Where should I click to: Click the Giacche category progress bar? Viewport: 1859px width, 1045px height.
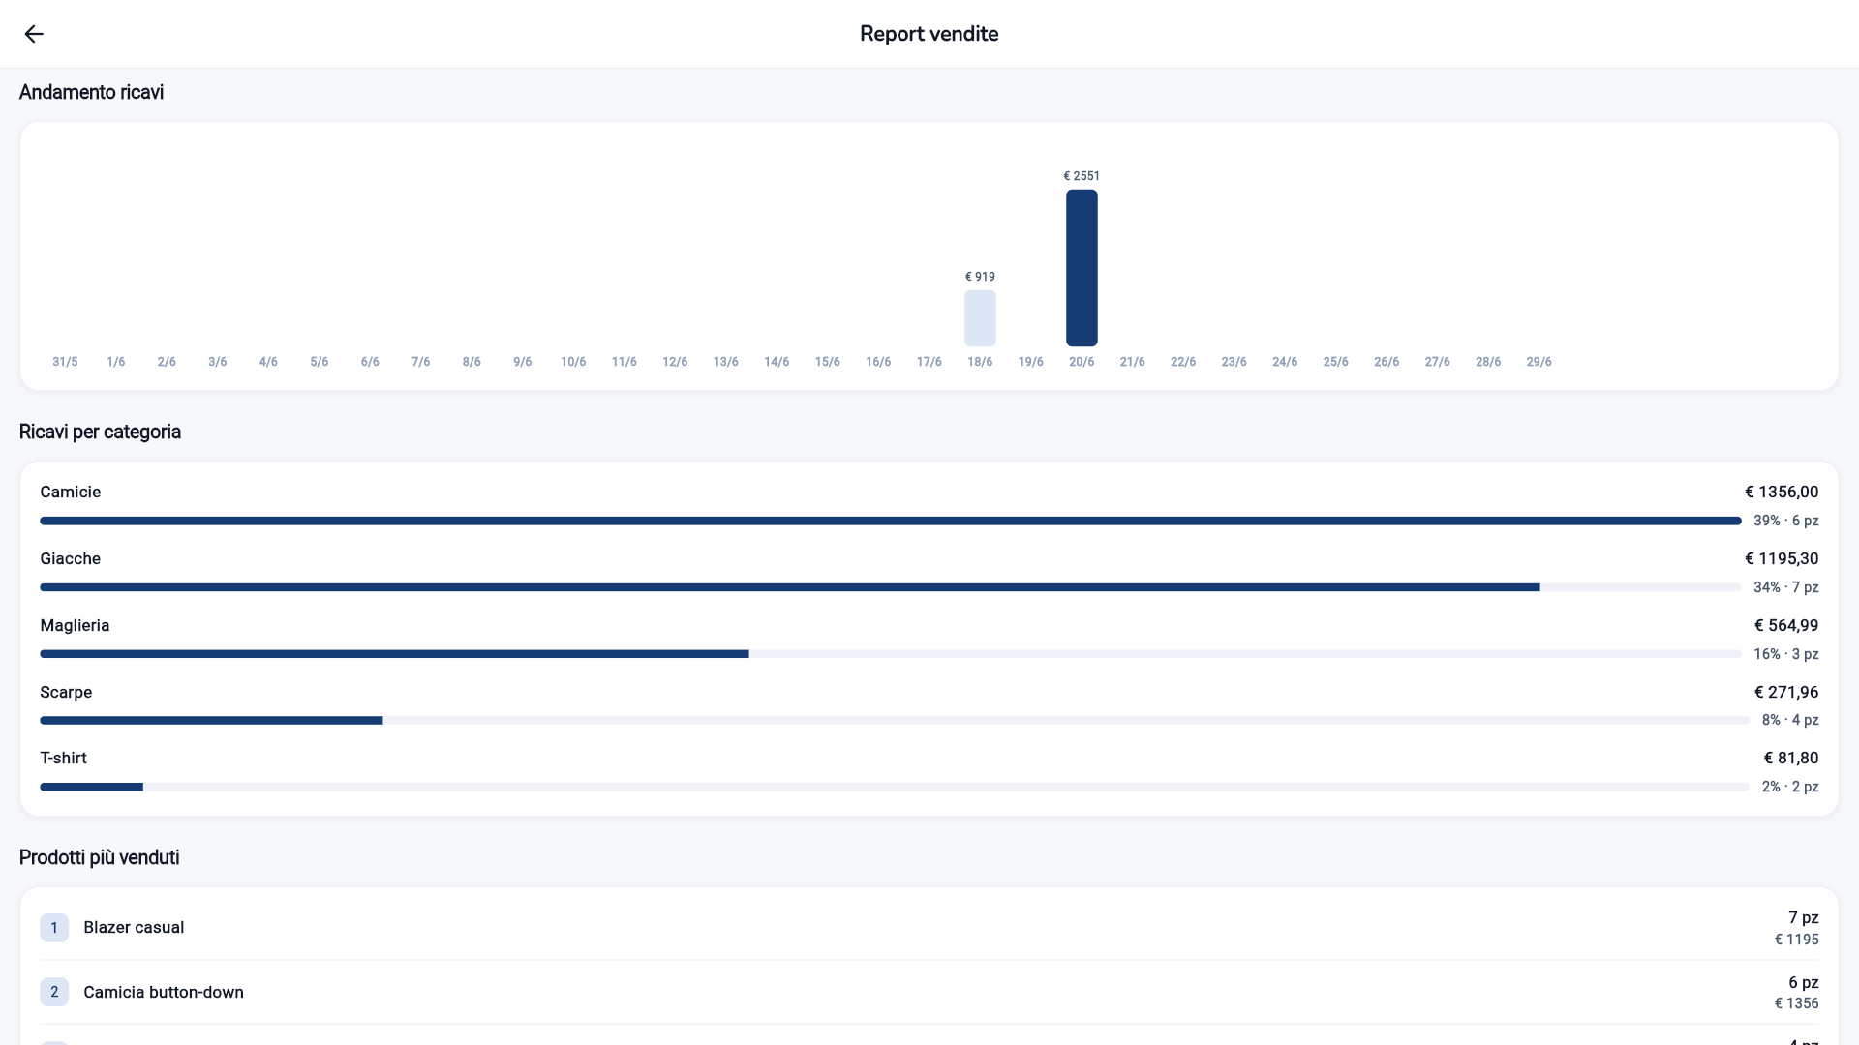click(891, 587)
